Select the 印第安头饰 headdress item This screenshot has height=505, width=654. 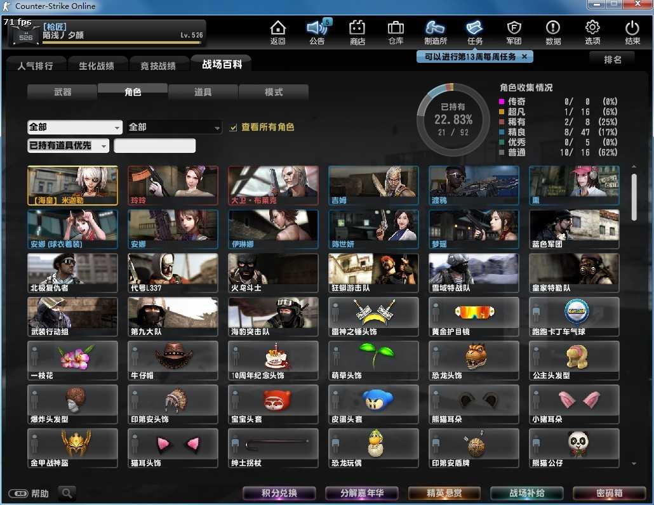(173, 404)
